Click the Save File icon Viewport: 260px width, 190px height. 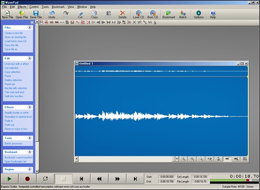[36, 14]
